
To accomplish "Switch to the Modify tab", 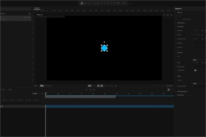I will pyautogui.click(x=4, y=100).
